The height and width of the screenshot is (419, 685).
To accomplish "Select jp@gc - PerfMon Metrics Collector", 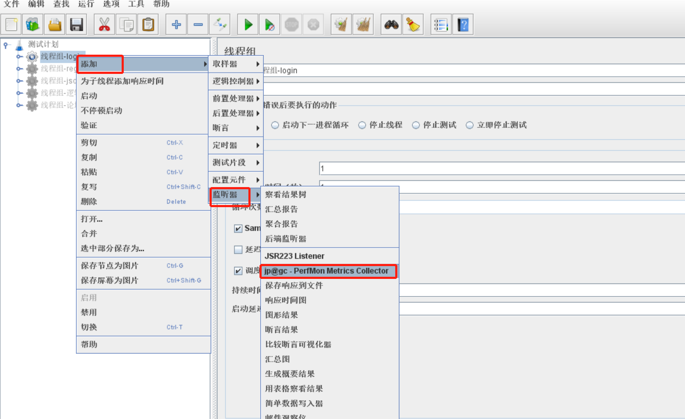I will click(329, 271).
